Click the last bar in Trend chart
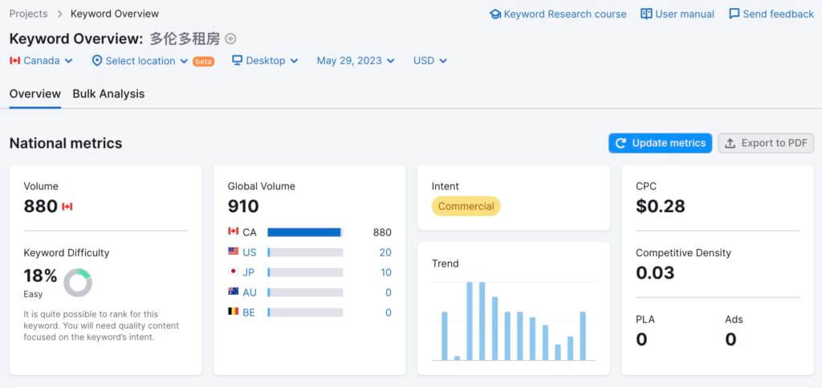 pyautogui.click(x=583, y=336)
